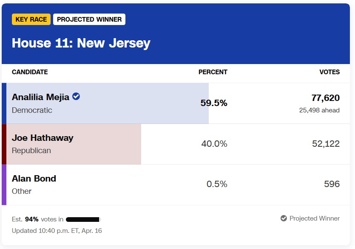Viewport: 355px width, 249px height.
Task: Click Mejia's 59.5% percentage value
Action: coord(214,103)
